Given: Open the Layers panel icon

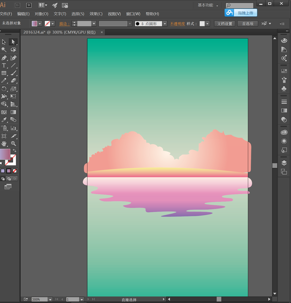Looking at the screenshot, I should point(284,163).
